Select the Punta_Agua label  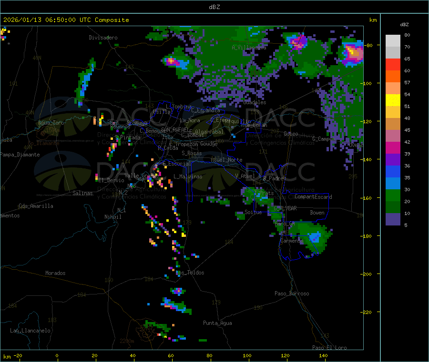click(217, 323)
